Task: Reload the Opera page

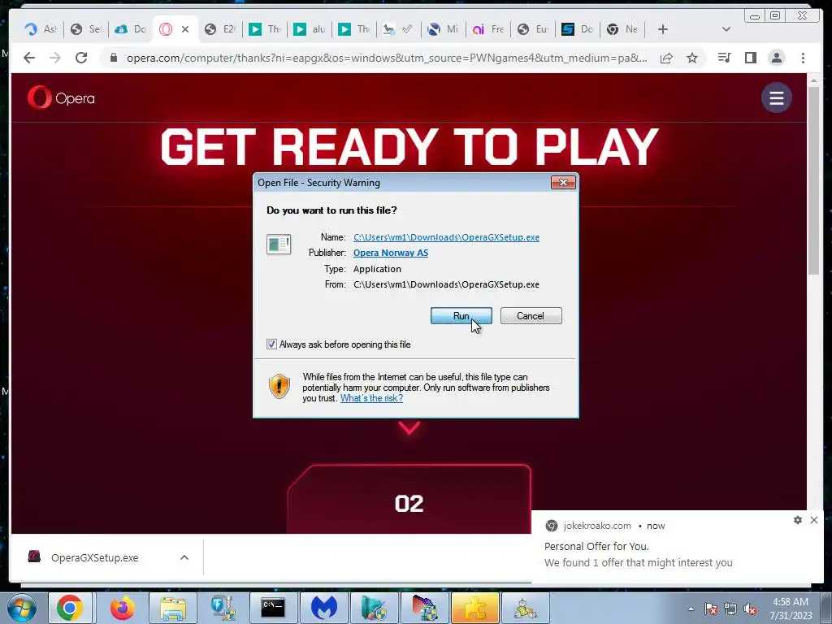Action: 81,58
